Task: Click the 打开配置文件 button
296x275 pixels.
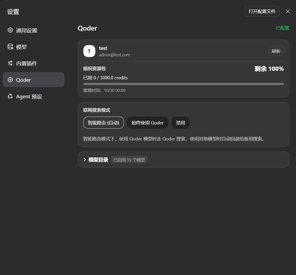Action: click(262, 11)
